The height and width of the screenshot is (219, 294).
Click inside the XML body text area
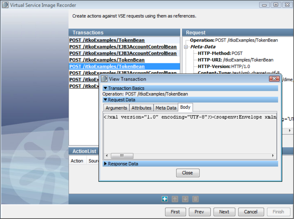[x=190, y=133]
